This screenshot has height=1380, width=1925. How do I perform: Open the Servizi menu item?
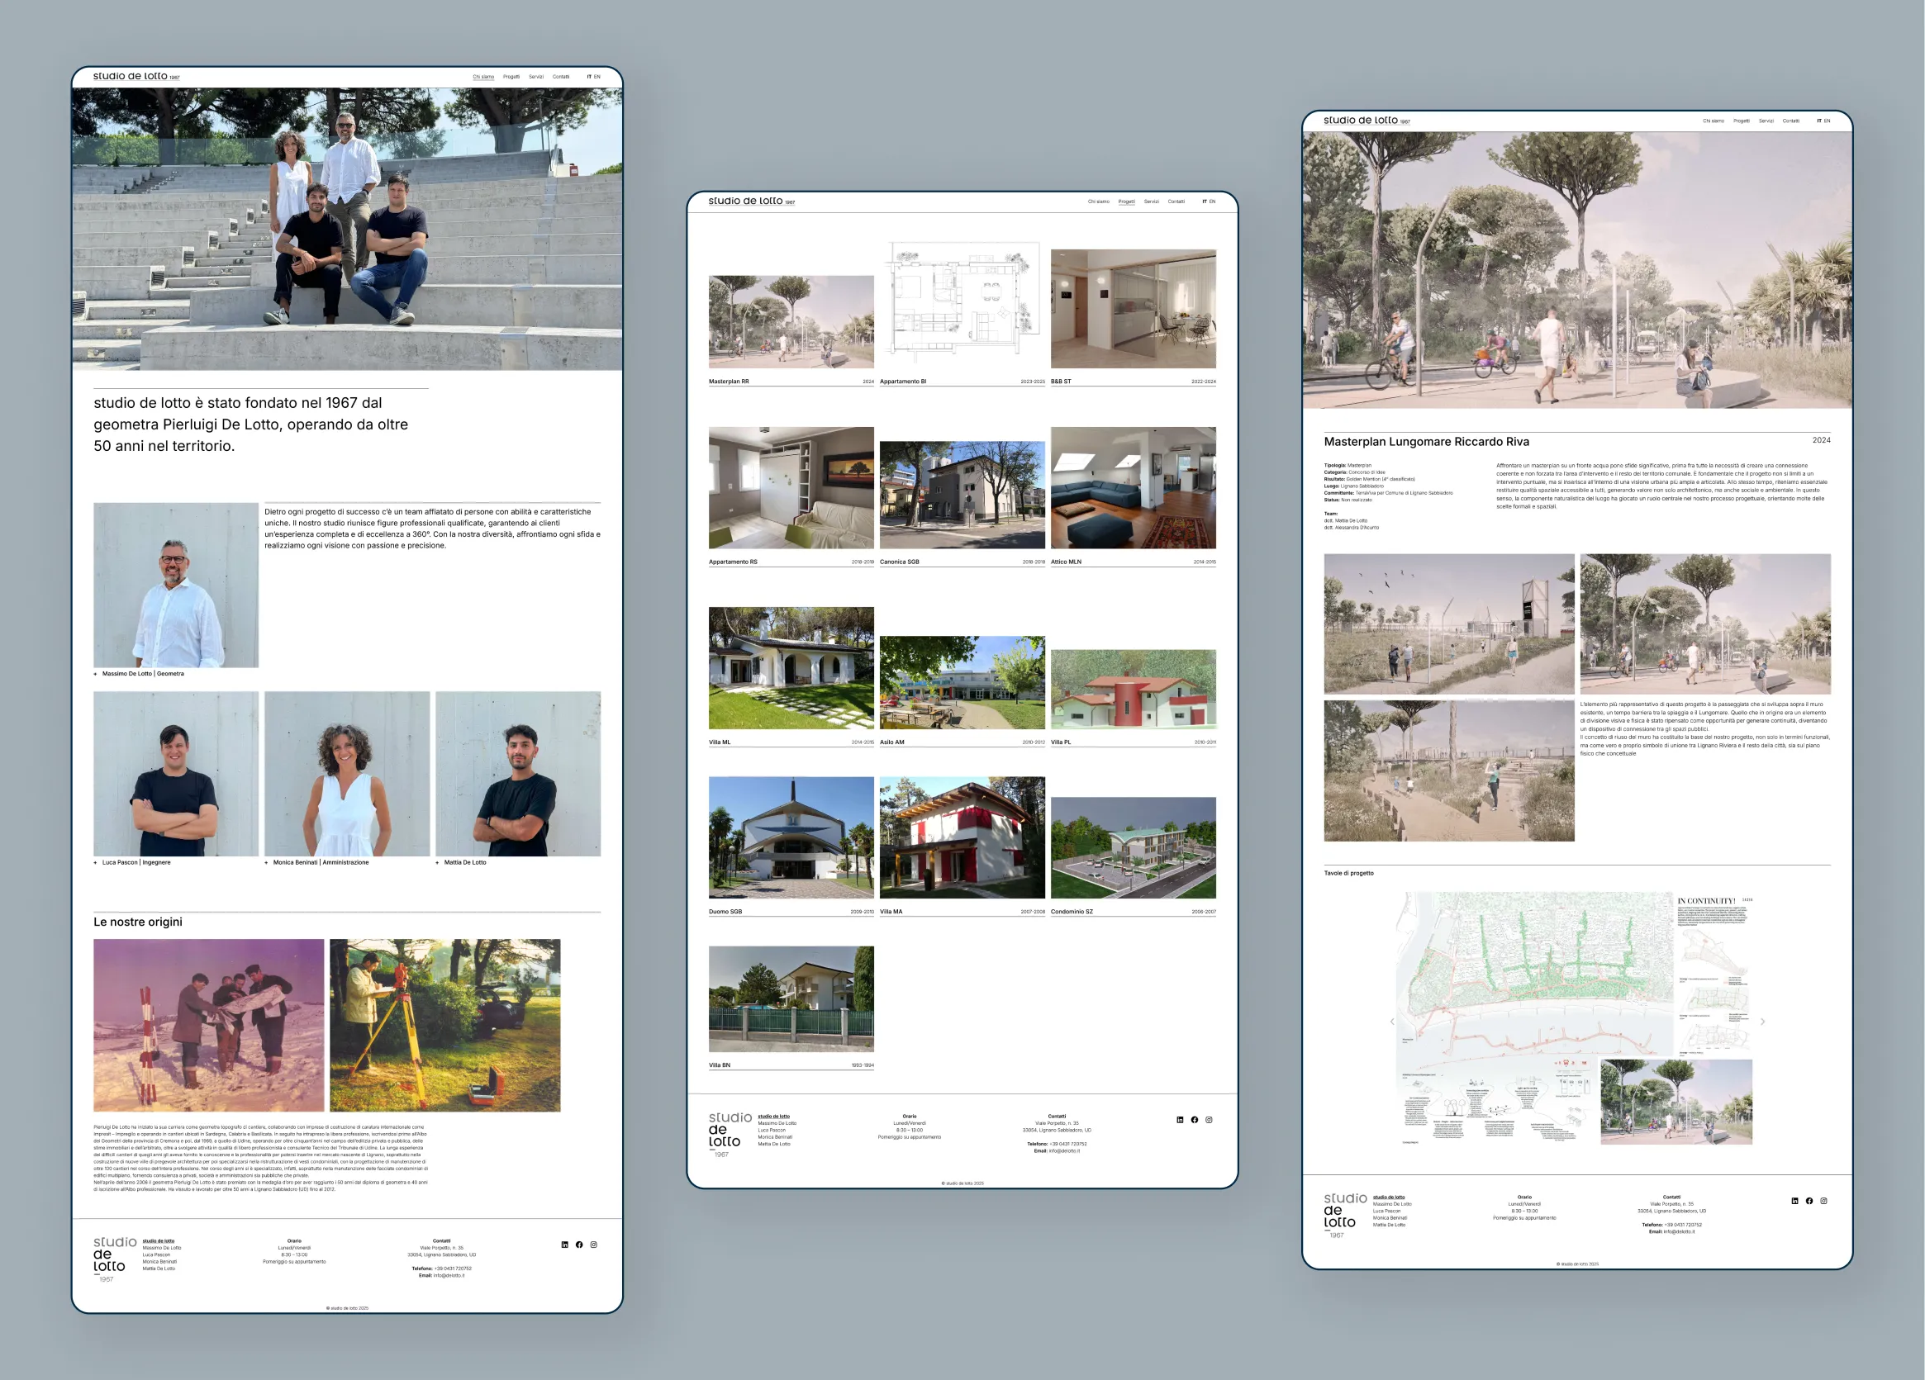click(x=537, y=76)
